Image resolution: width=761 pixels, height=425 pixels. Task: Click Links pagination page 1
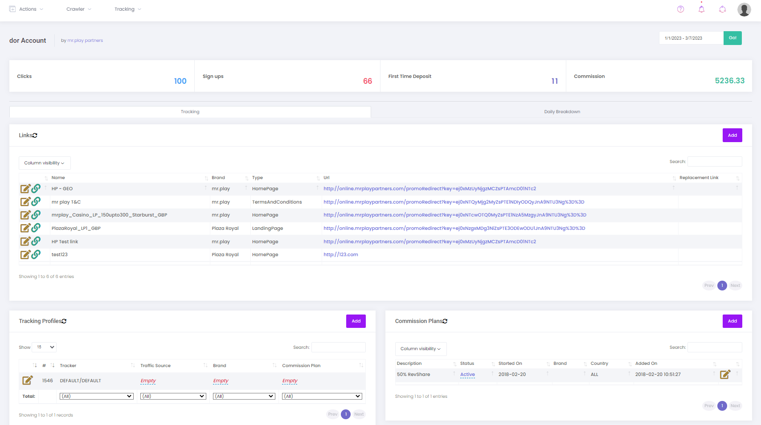[722, 286]
